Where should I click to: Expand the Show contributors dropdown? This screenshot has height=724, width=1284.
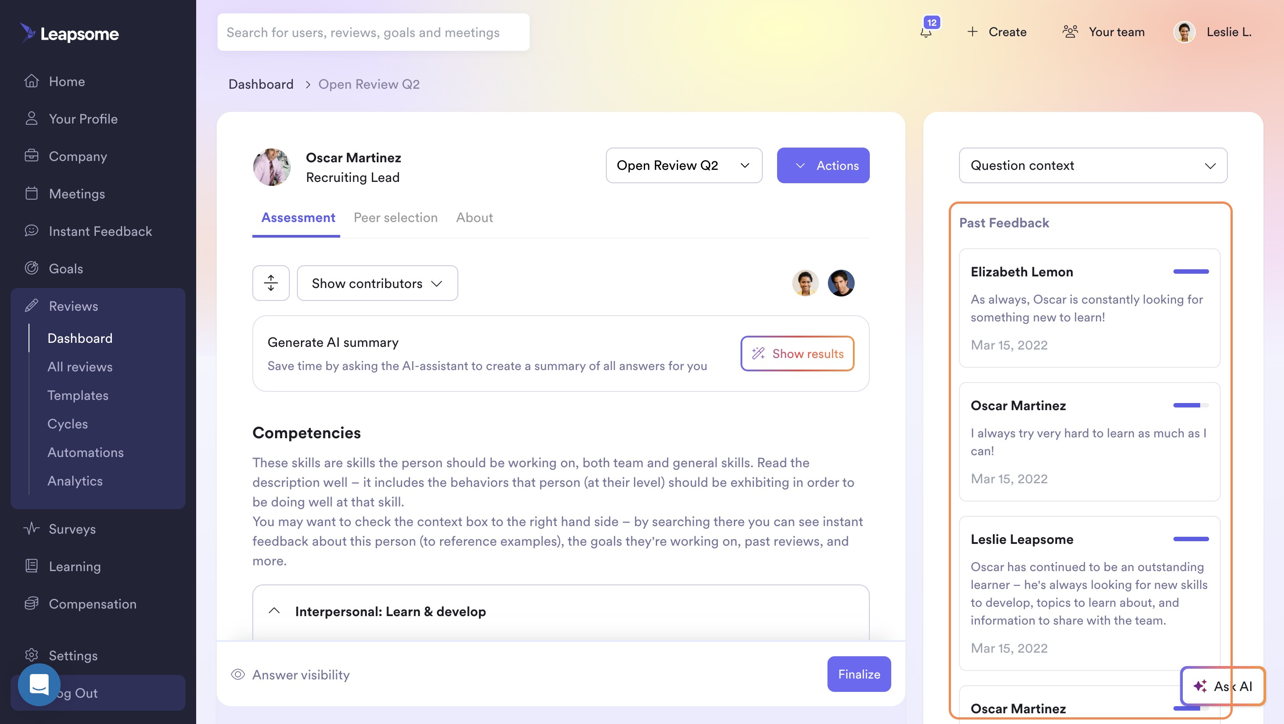coord(377,283)
